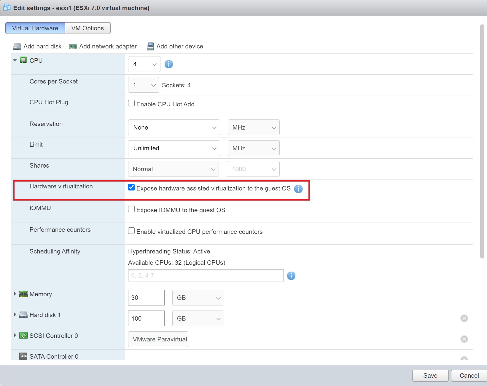
Task: Expand the Memory settings section
Action: click(15, 294)
